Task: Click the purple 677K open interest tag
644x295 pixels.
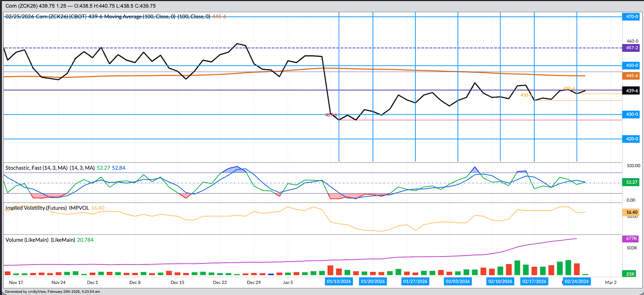Action: pyautogui.click(x=631, y=238)
